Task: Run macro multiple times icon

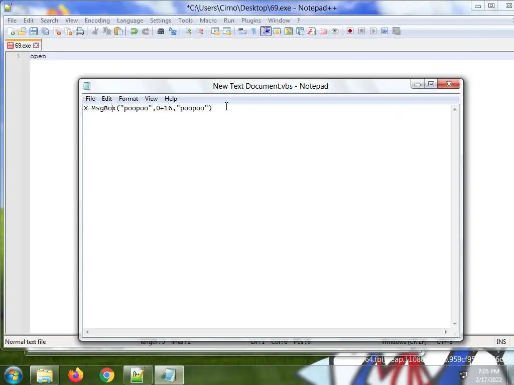Action: coord(385,31)
